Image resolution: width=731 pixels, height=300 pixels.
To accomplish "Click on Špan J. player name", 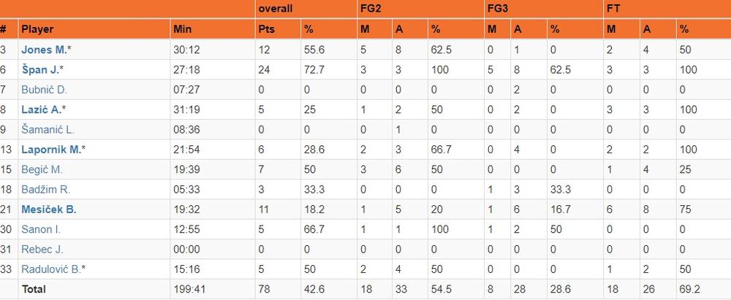I will coord(42,69).
